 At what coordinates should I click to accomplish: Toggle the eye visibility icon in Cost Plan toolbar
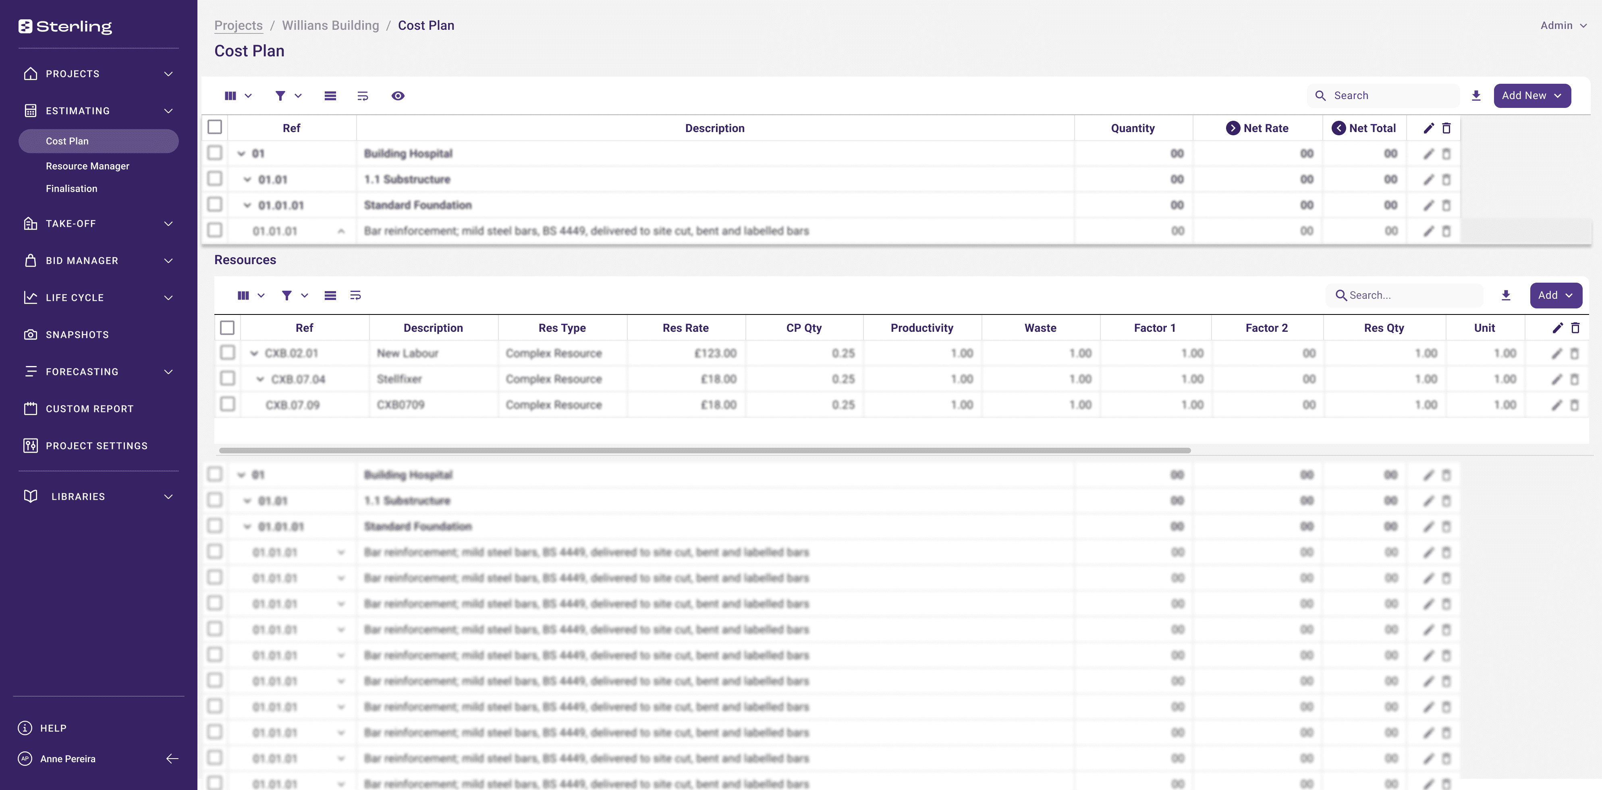click(x=398, y=96)
